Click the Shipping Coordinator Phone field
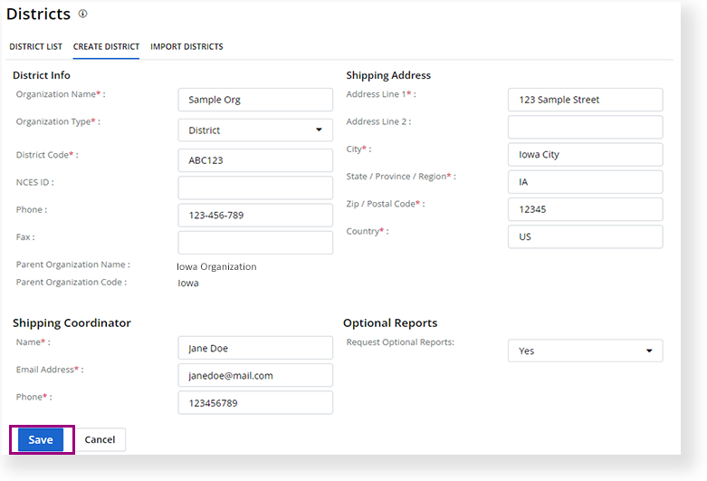Screen dimensions: 707x481 click(255, 403)
